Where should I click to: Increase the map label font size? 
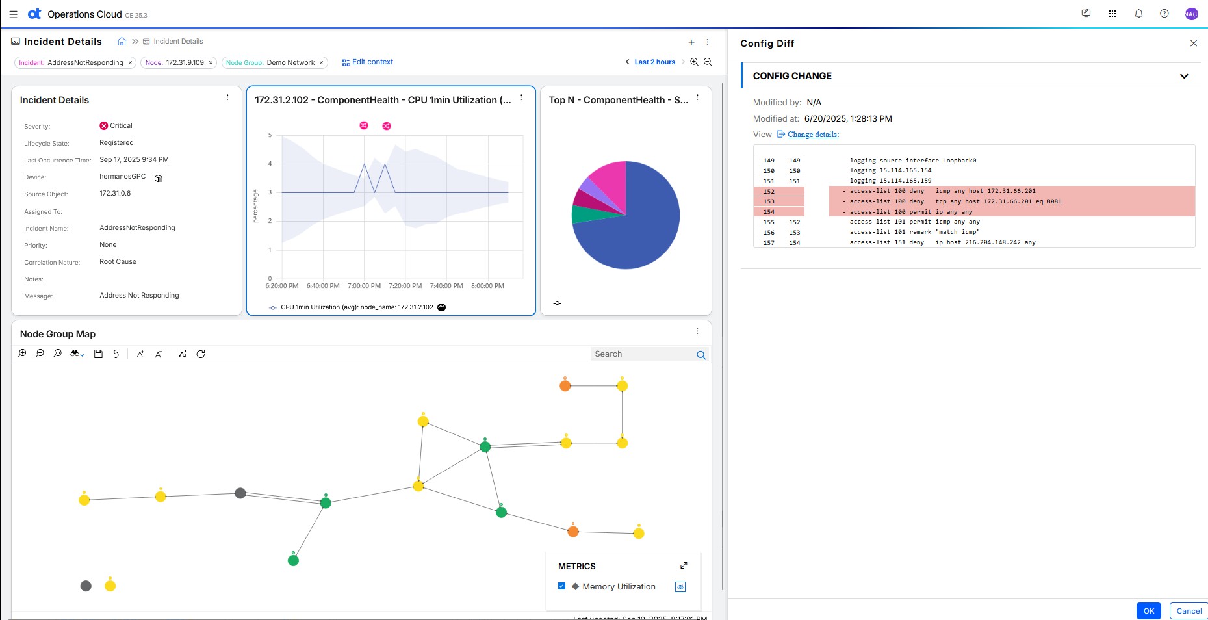140,354
